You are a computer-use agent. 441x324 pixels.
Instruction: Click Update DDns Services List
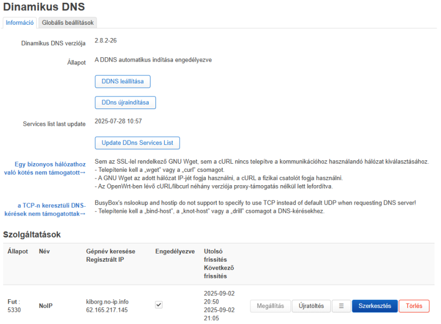tap(137, 143)
